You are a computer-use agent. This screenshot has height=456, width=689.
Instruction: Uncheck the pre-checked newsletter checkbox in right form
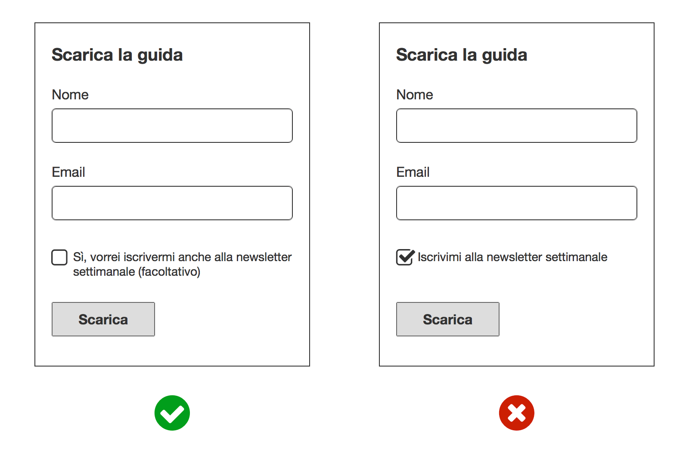click(404, 257)
